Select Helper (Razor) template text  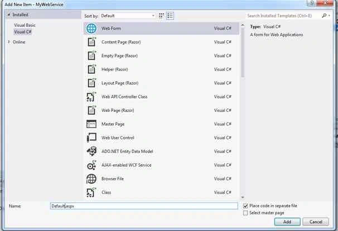pyautogui.click(x=115, y=69)
